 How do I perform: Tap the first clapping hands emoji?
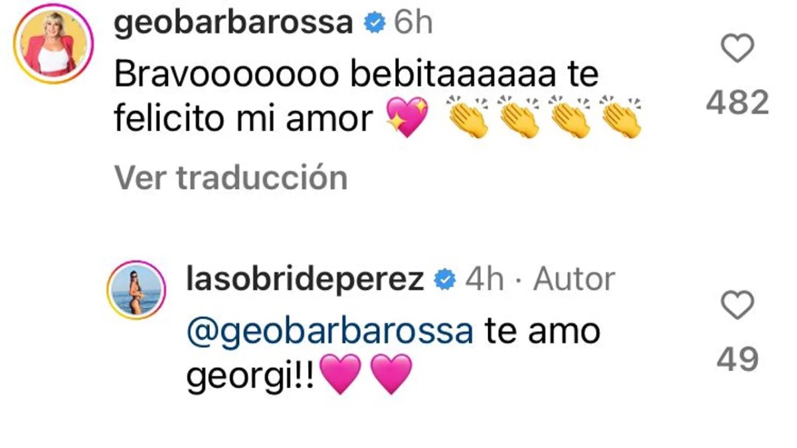coord(469,118)
